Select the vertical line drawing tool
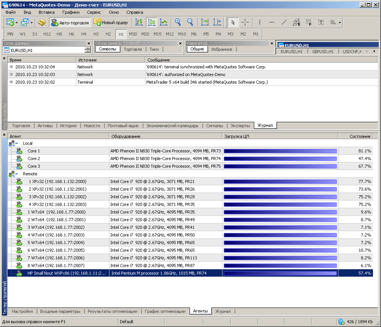381x327 pixels. [x=260, y=23]
